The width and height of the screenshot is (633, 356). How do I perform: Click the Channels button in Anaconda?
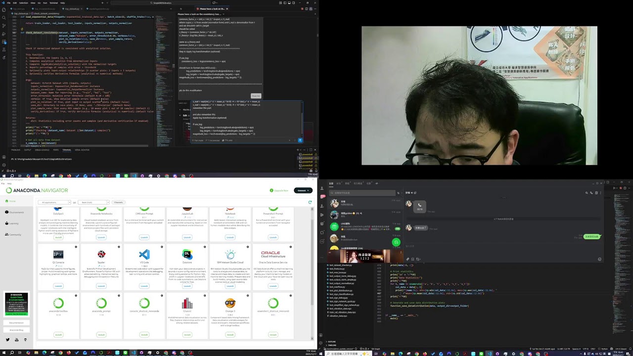click(x=118, y=202)
